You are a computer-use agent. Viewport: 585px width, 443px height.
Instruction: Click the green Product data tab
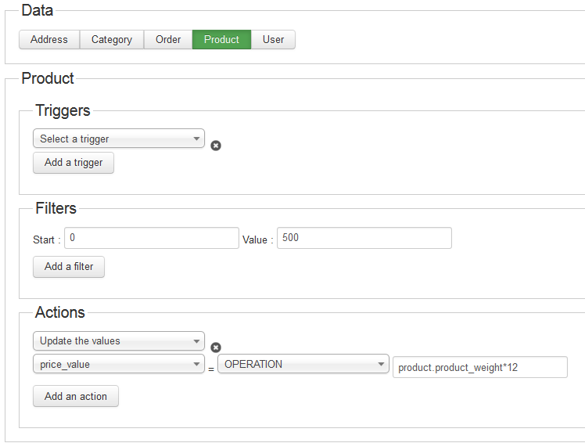click(x=221, y=39)
